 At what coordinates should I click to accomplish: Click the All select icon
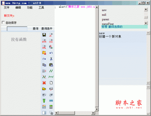click(x=51, y=89)
